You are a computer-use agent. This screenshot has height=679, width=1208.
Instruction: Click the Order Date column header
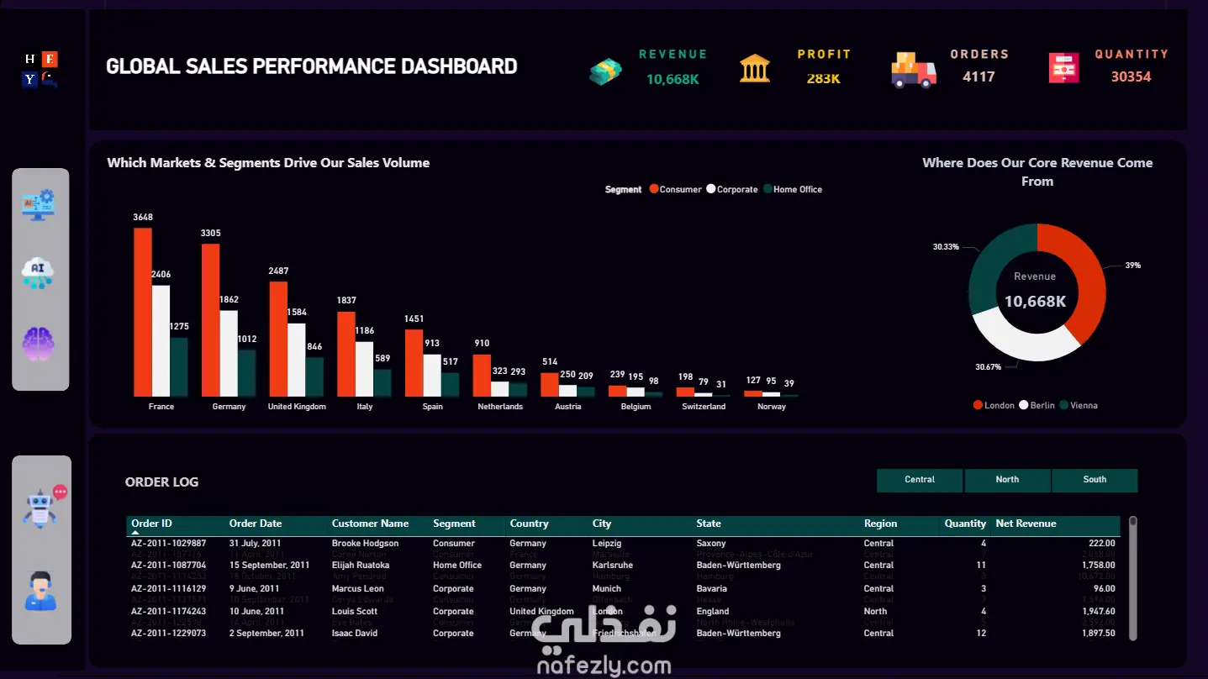click(x=256, y=524)
